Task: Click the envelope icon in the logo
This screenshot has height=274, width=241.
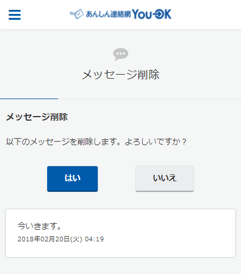Action: [x=77, y=14]
